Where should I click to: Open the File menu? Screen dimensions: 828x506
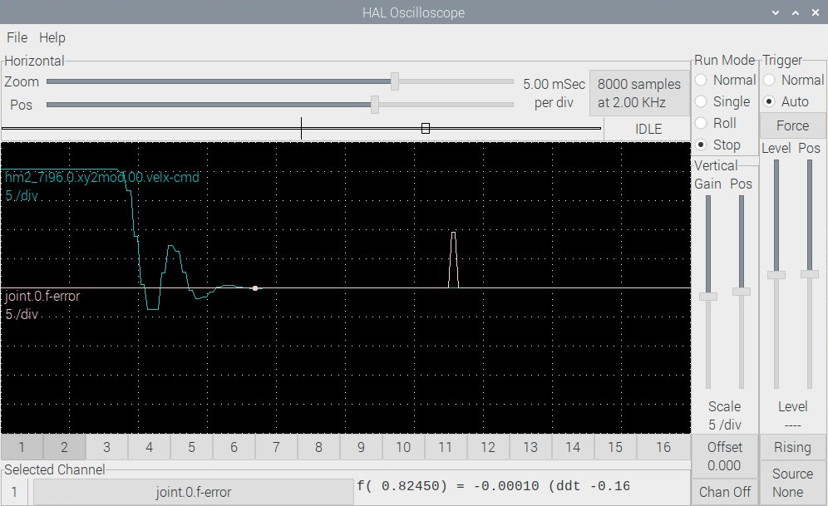click(x=17, y=37)
